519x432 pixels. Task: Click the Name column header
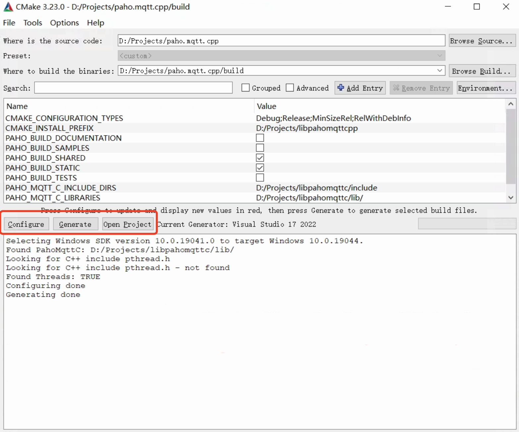[x=17, y=106]
